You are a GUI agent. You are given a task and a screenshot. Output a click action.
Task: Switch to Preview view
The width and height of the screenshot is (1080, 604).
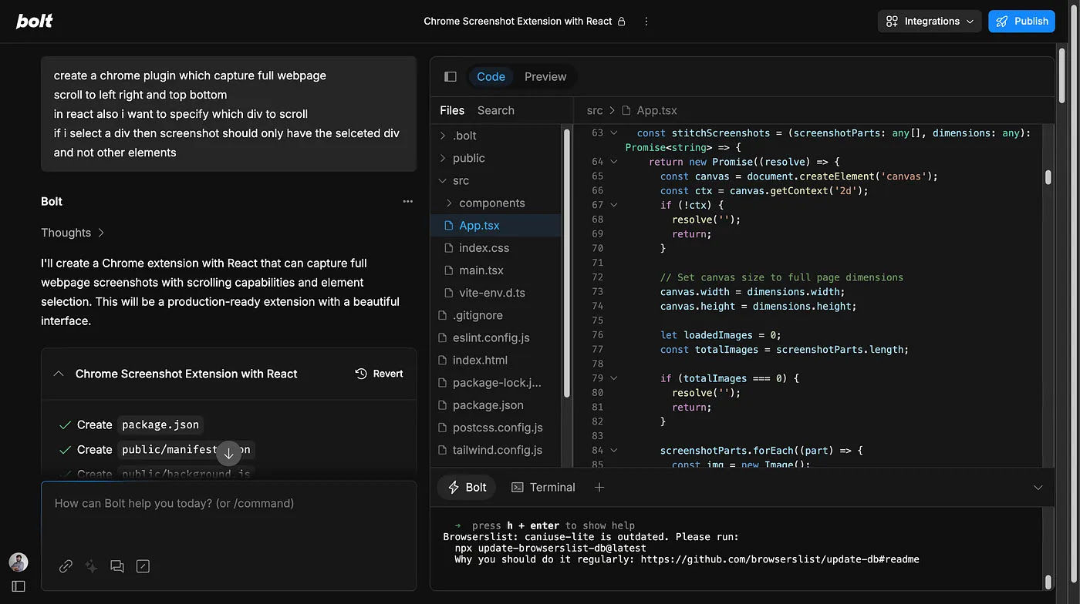[545, 76]
